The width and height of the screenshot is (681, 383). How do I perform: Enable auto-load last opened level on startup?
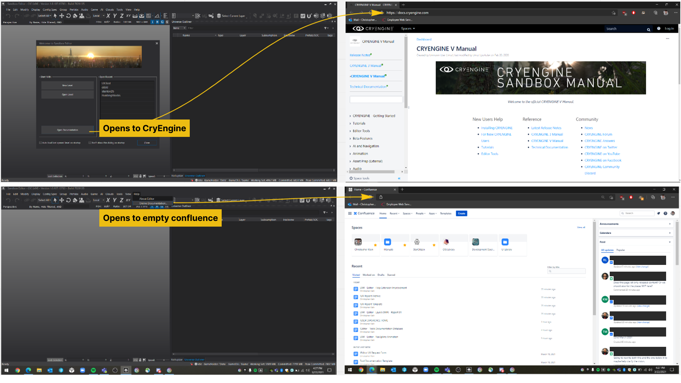click(40, 143)
